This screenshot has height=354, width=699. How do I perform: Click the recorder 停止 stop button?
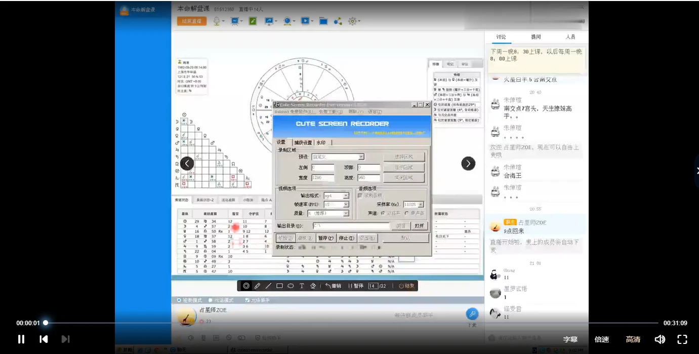pos(346,238)
